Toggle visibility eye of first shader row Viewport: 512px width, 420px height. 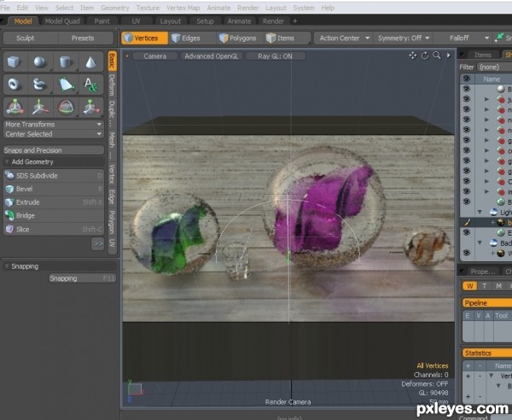[x=467, y=89]
